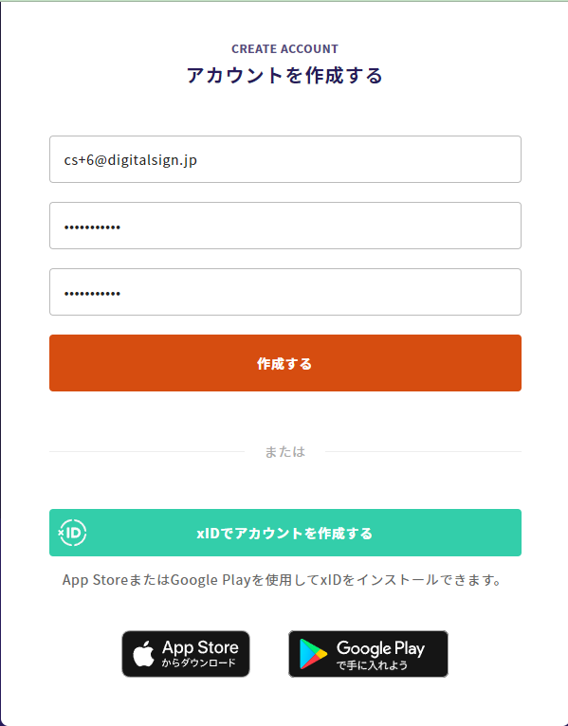Click the cs+6@digitalsign.jp email text
568x726 pixels.
pos(131,160)
